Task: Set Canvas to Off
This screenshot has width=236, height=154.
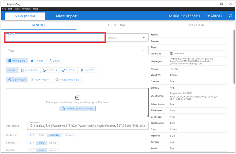Action: pyautogui.click(x=32, y=143)
